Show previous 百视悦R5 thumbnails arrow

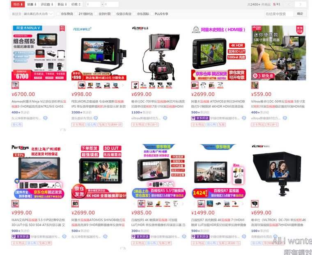[x=134, y=203]
